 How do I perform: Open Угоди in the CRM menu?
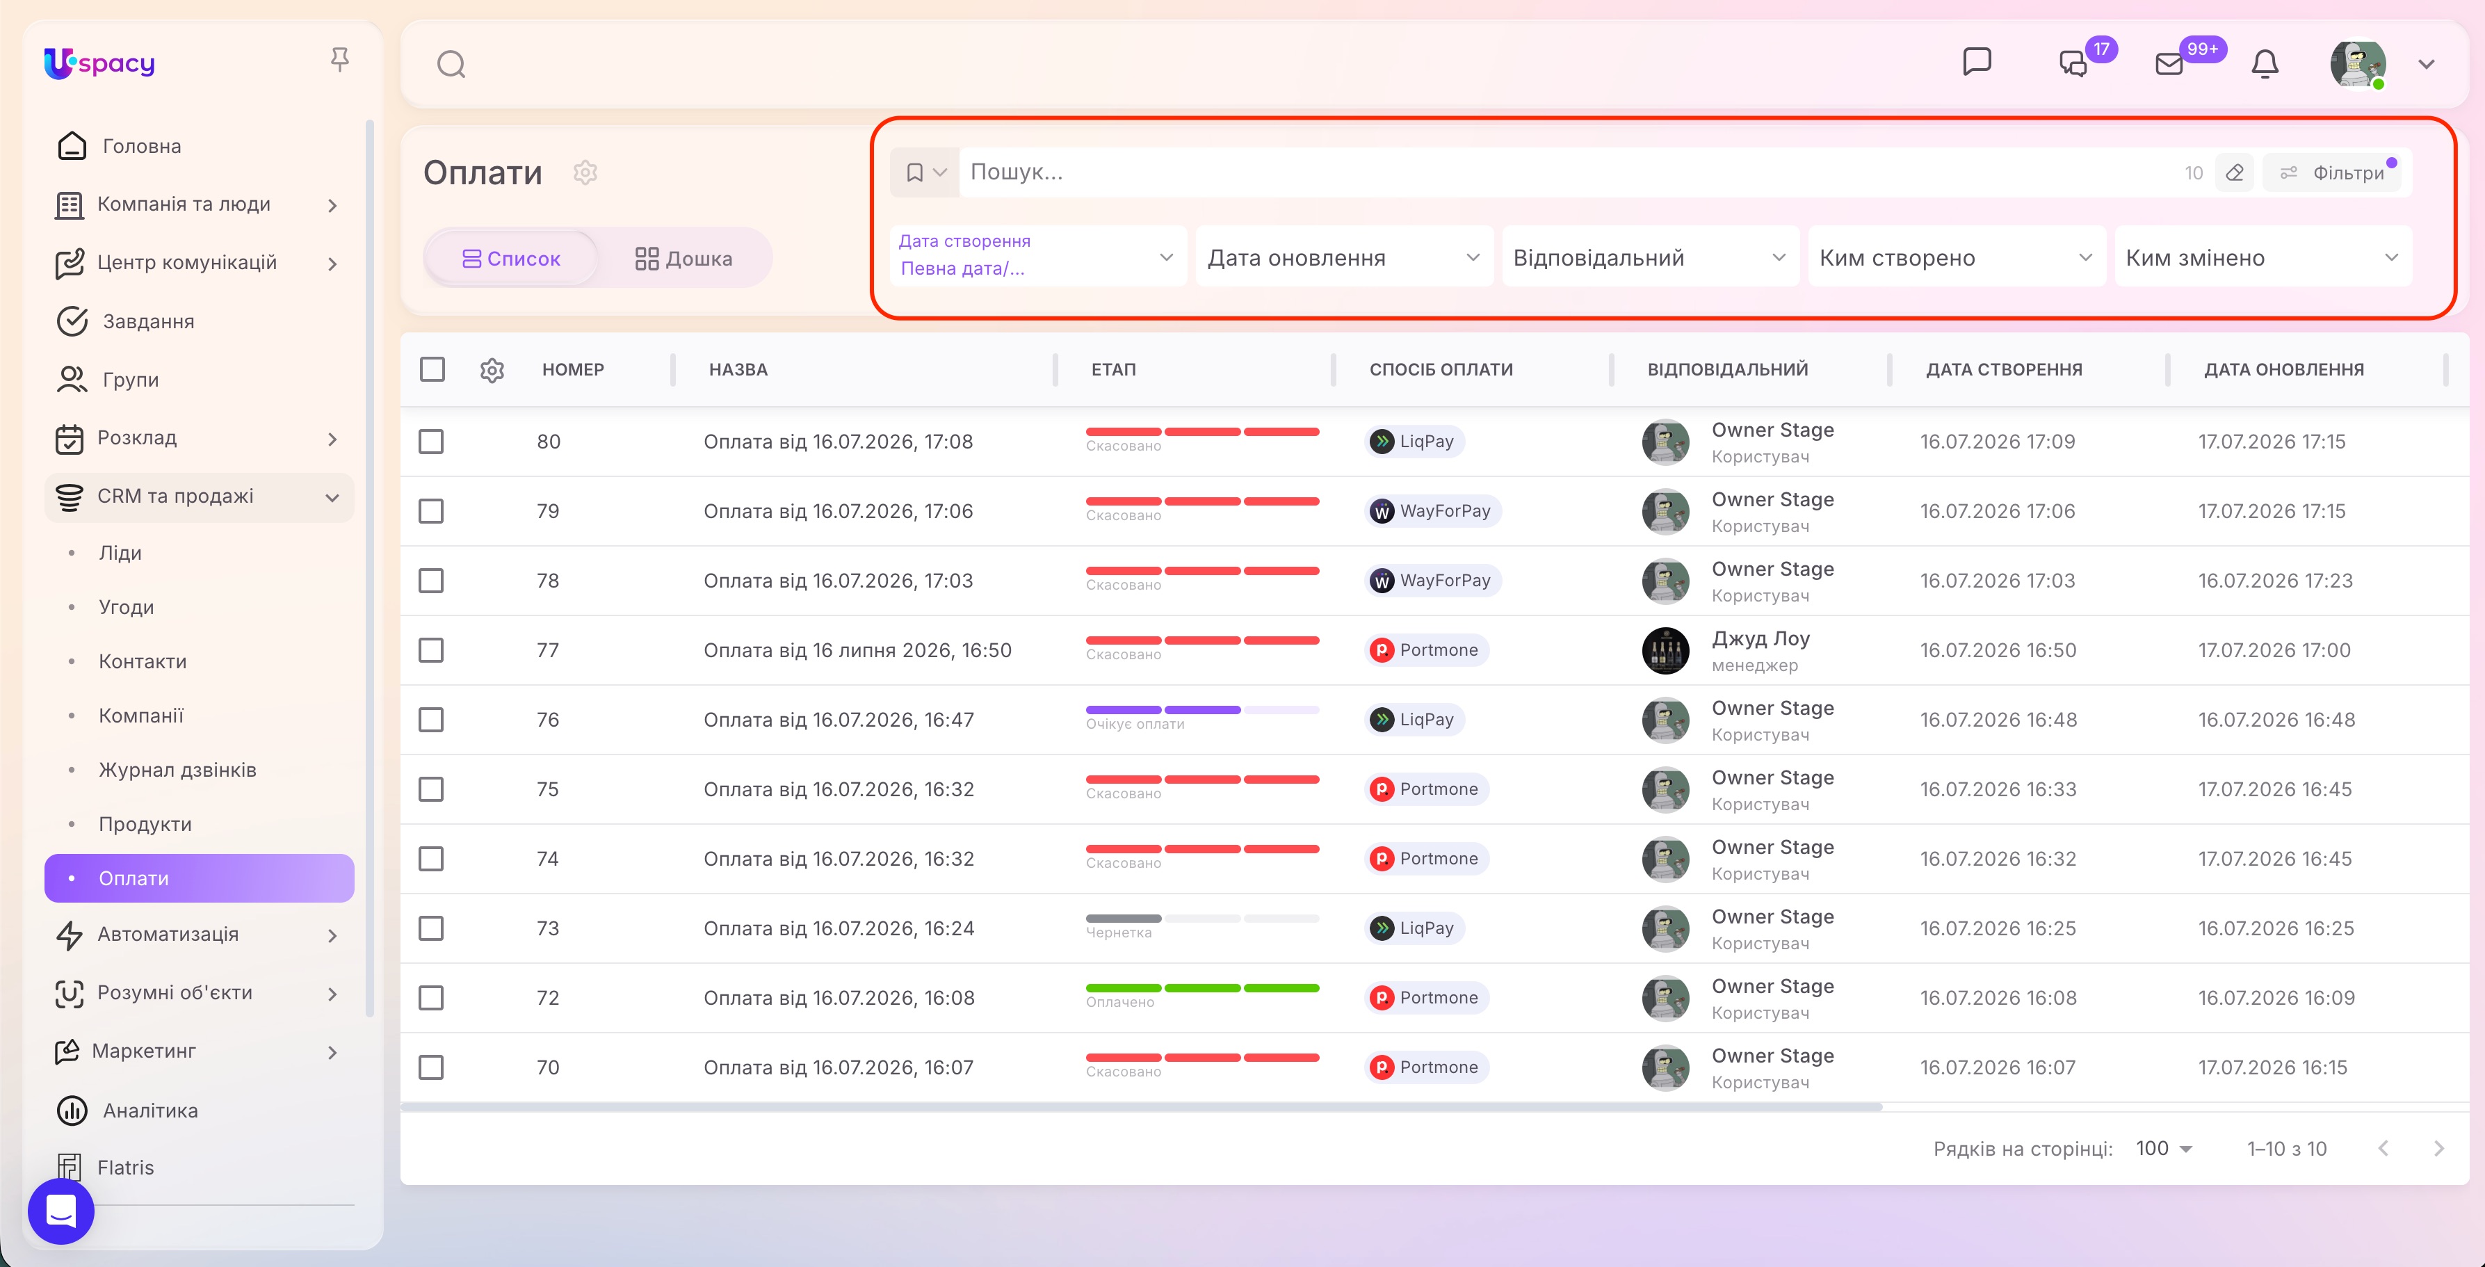[127, 607]
